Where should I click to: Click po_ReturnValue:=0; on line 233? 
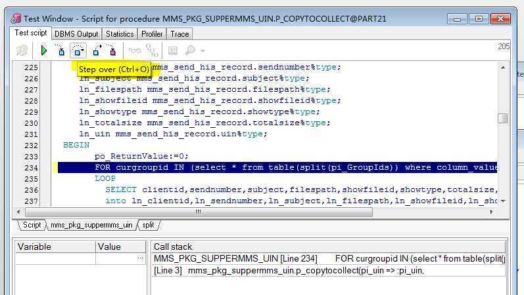pyautogui.click(x=142, y=156)
